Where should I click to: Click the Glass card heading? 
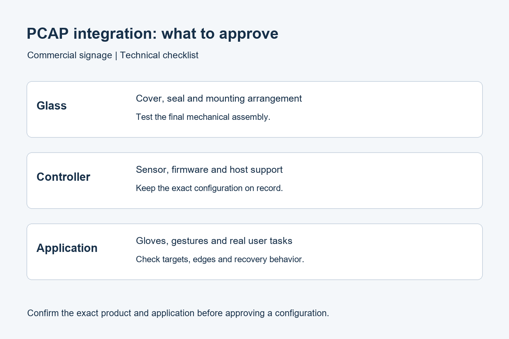tap(52, 106)
